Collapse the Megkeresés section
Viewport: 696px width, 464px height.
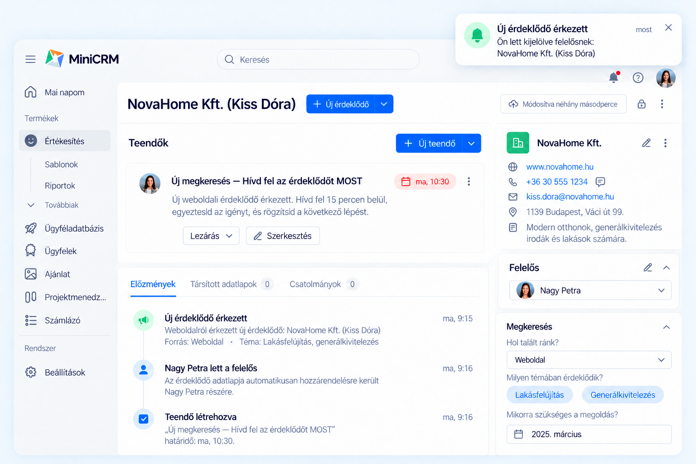click(667, 327)
